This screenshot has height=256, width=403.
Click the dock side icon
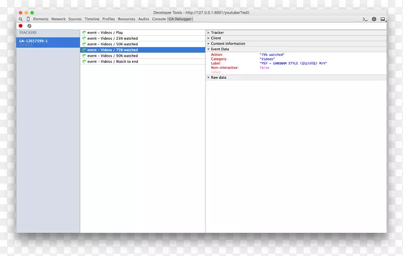[383, 19]
